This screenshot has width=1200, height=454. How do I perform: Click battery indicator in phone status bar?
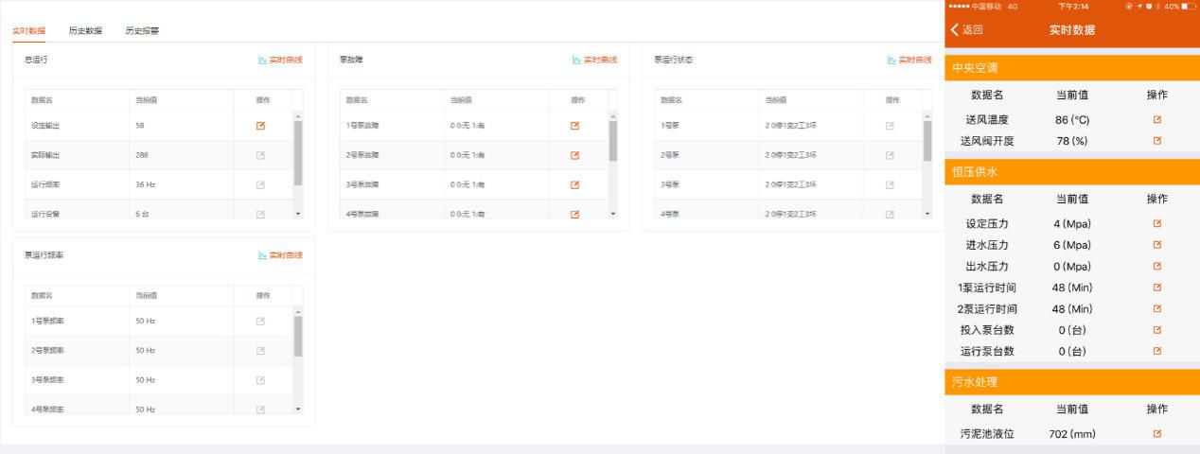point(1190,6)
